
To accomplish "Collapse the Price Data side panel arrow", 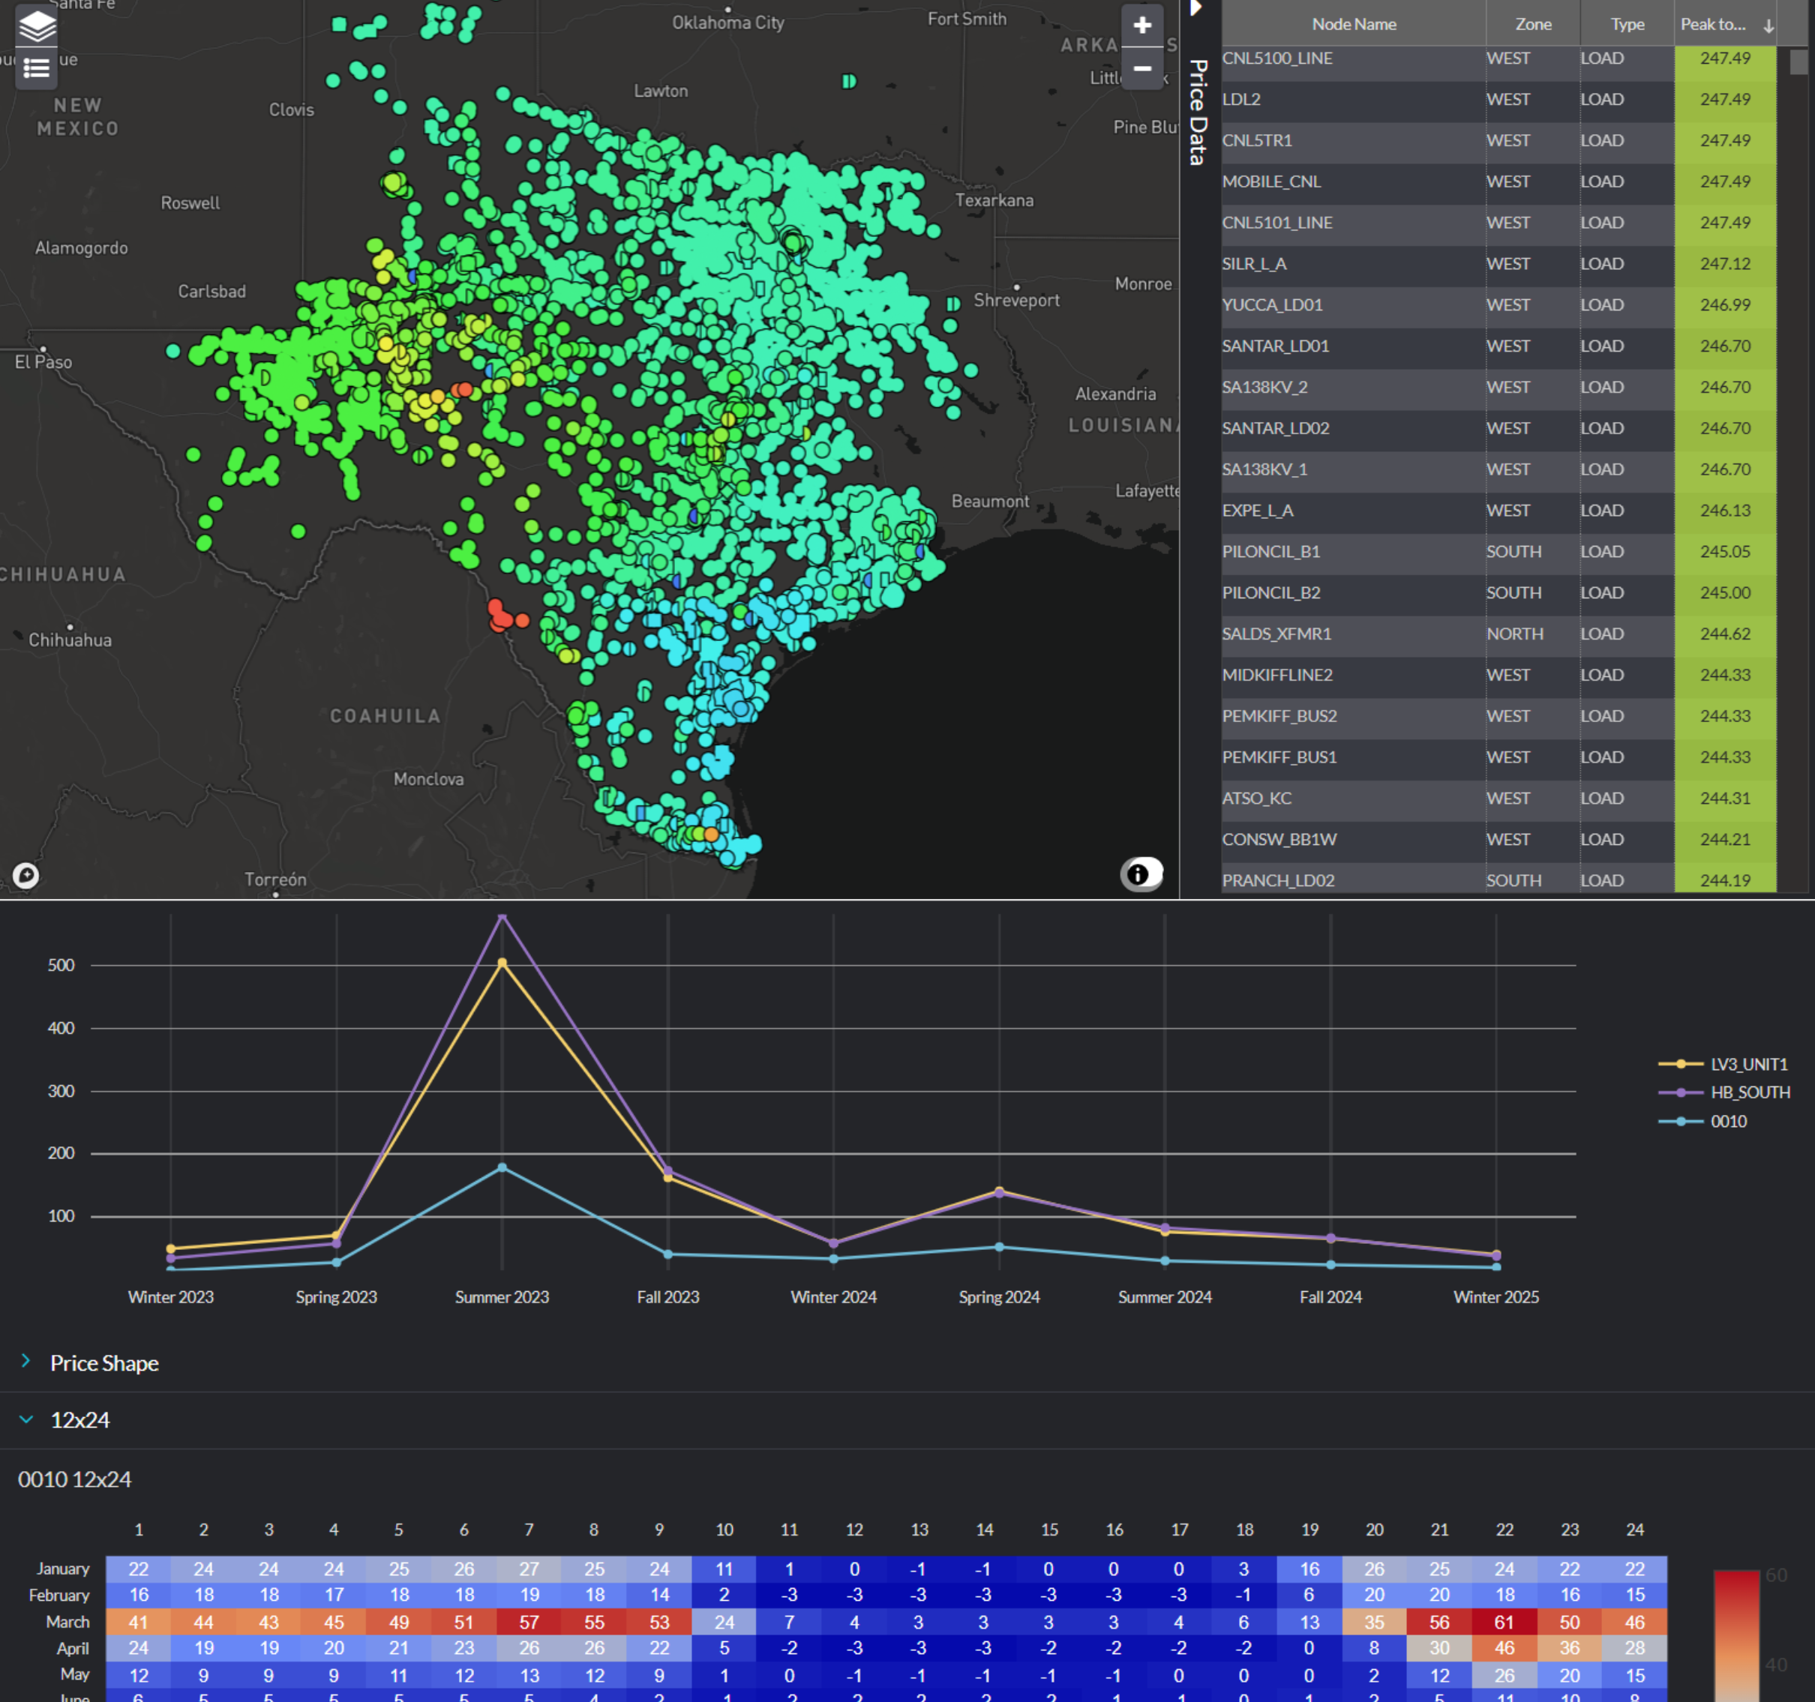I will coord(1196,9).
